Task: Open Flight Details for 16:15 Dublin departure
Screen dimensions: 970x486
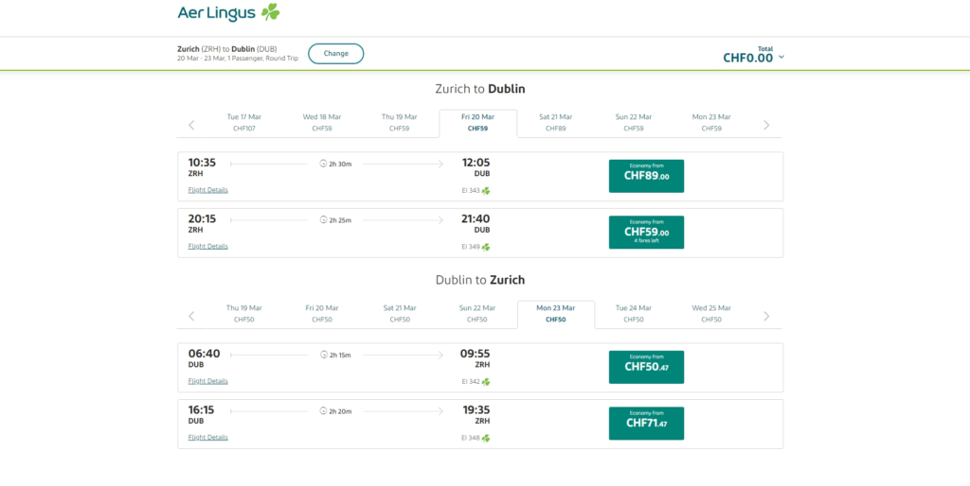Action: tap(207, 438)
